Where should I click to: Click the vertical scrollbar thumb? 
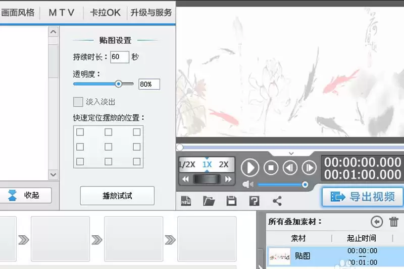[x=54, y=61]
